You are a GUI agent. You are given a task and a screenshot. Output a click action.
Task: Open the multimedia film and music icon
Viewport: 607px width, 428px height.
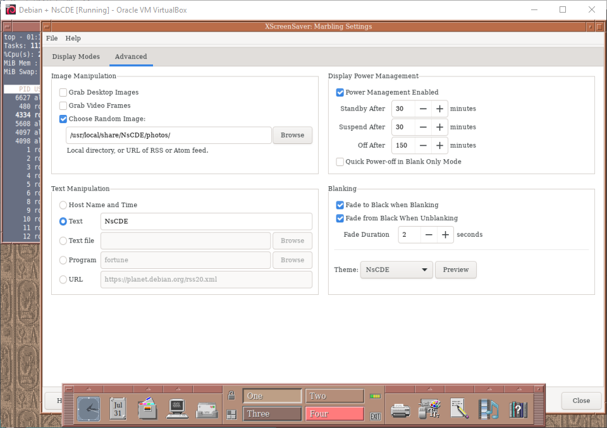click(488, 409)
